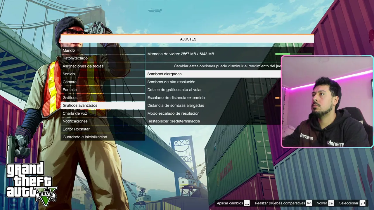Click the AJUSTES header title
This screenshot has height=210, width=374.
coord(188,39)
